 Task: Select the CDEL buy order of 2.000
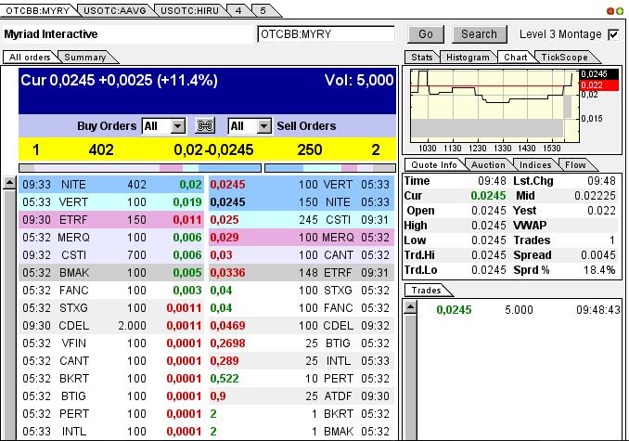(x=111, y=326)
